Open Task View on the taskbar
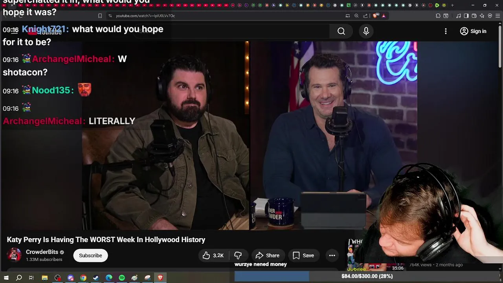This screenshot has width=503, height=283. coord(31,278)
